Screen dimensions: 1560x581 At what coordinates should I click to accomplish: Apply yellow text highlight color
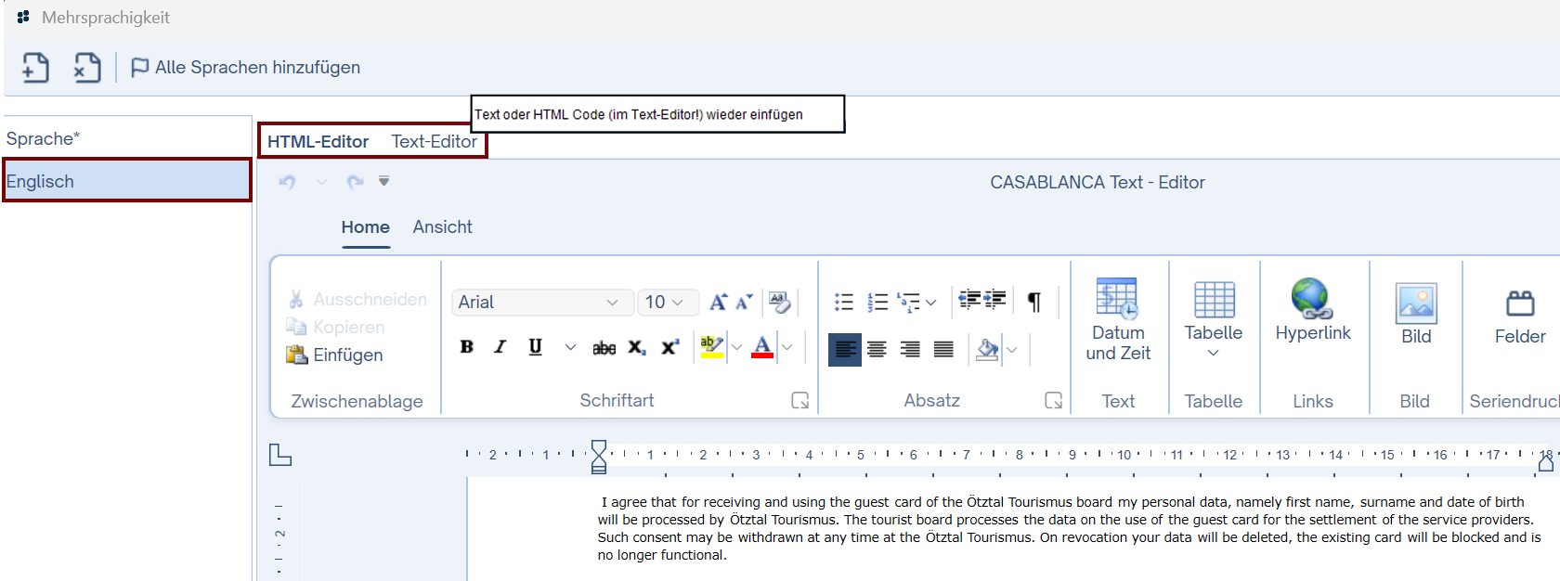pyautogui.click(x=712, y=347)
